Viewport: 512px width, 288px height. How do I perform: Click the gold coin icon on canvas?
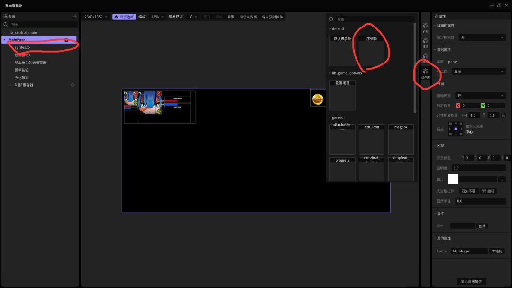point(318,99)
